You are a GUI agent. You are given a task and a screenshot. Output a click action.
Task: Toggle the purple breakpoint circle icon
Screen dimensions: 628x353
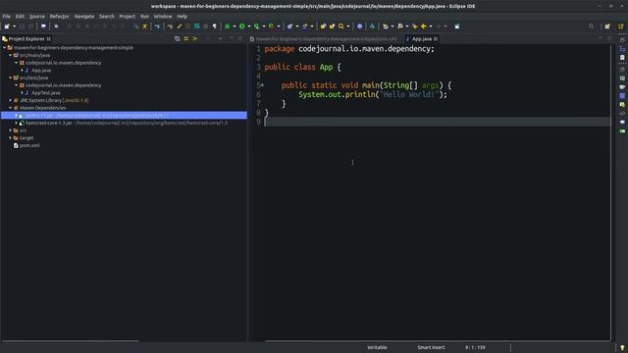tap(360, 26)
